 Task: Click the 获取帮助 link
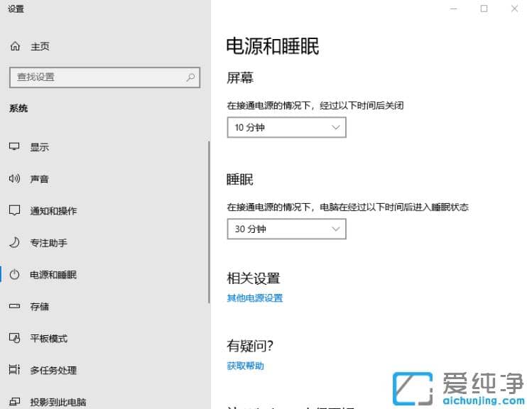click(x=245, y=366)
